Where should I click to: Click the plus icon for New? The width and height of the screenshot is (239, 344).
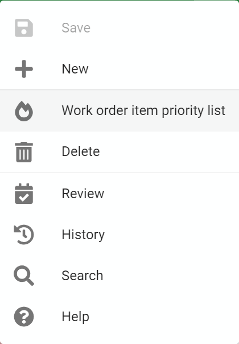tap(24, 69)
